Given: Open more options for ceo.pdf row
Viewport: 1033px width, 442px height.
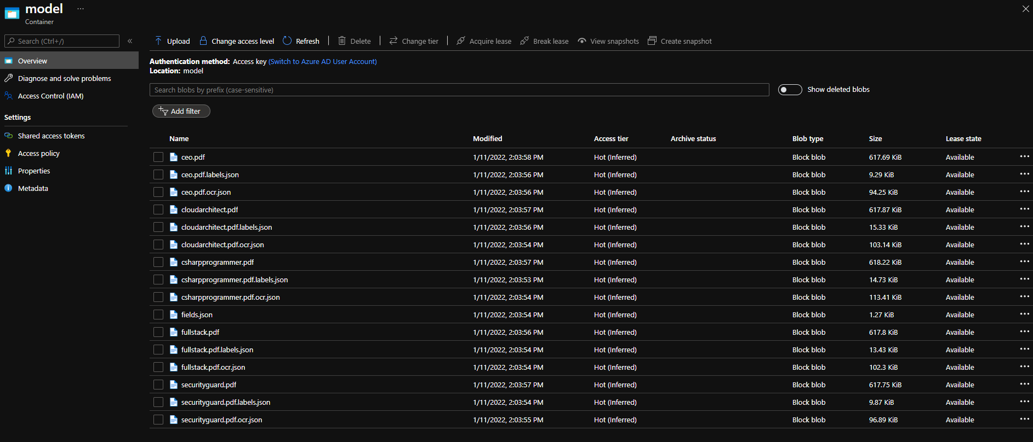Looking at the screenshot, I should pyautogui.click(x=1024, y=156).
